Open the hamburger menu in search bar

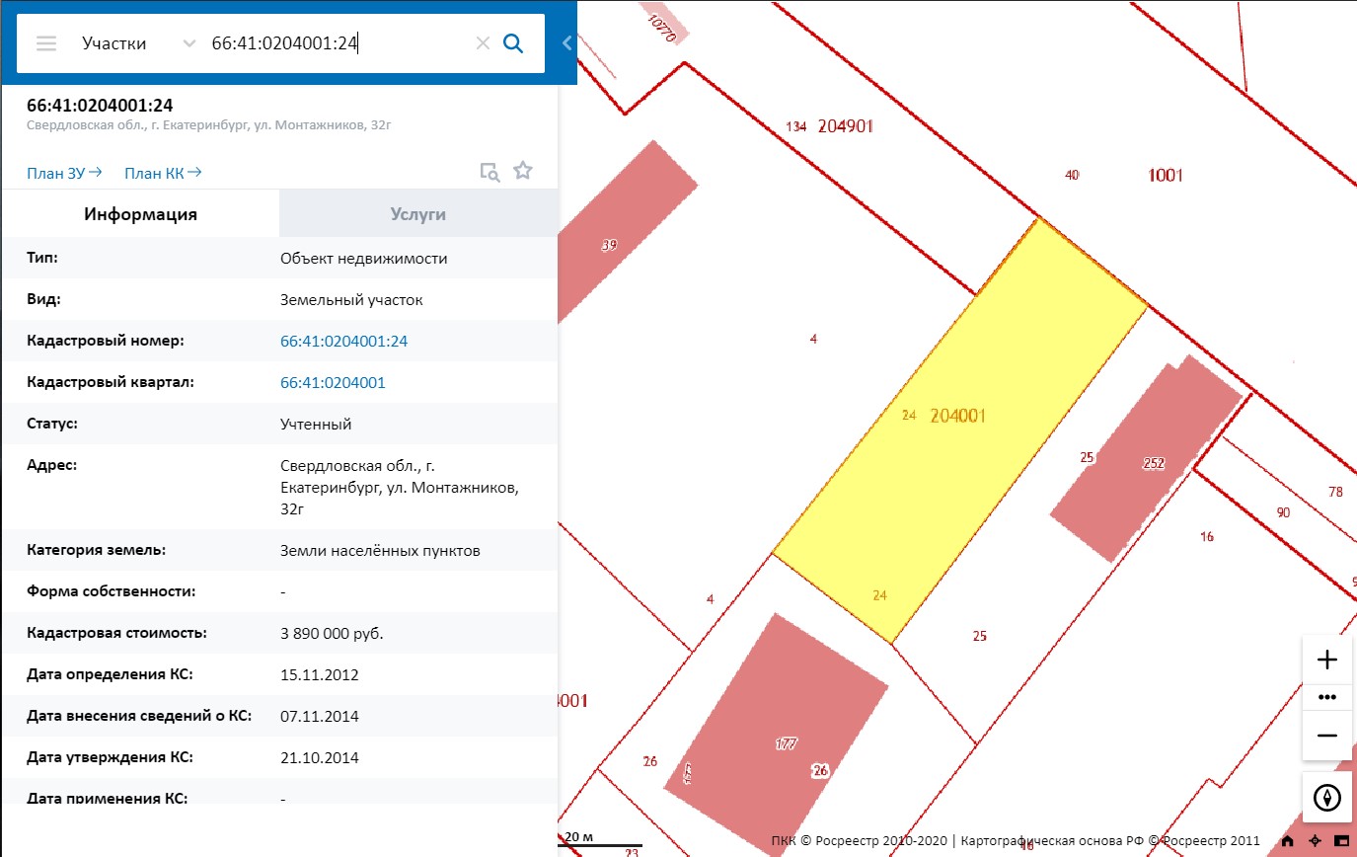pyautogui.click(x=46, y=43)
